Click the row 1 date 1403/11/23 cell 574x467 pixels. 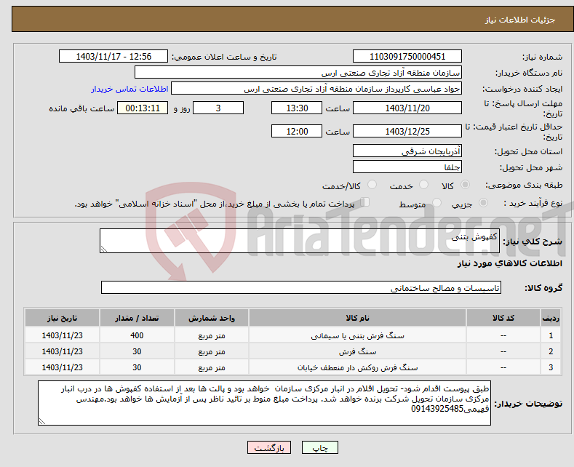pos(63,335)
